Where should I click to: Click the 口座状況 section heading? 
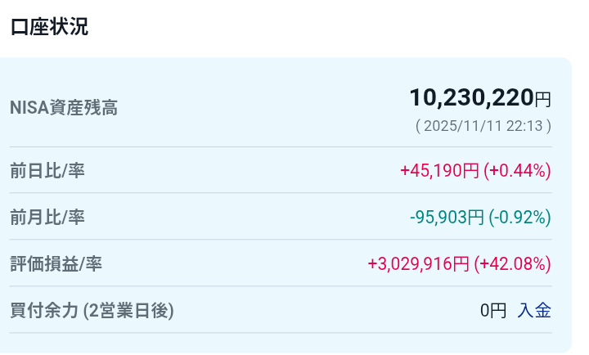click(49, 27)
